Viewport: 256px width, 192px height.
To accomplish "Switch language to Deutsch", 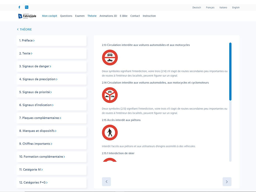I will (196, 7).
